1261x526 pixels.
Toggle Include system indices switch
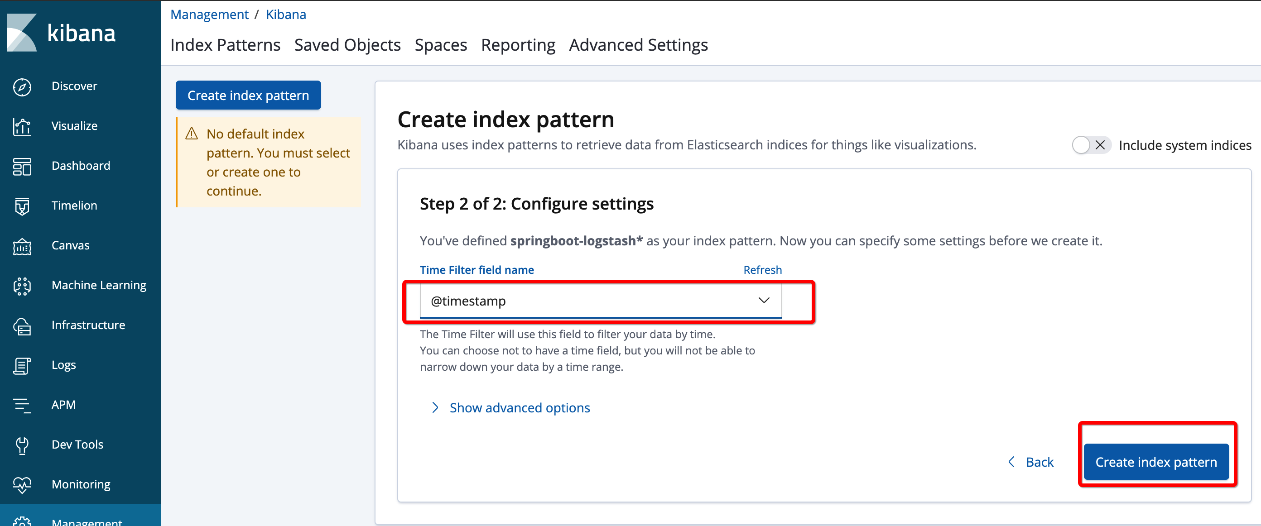pyautogui.click(x=1091, y=145)
